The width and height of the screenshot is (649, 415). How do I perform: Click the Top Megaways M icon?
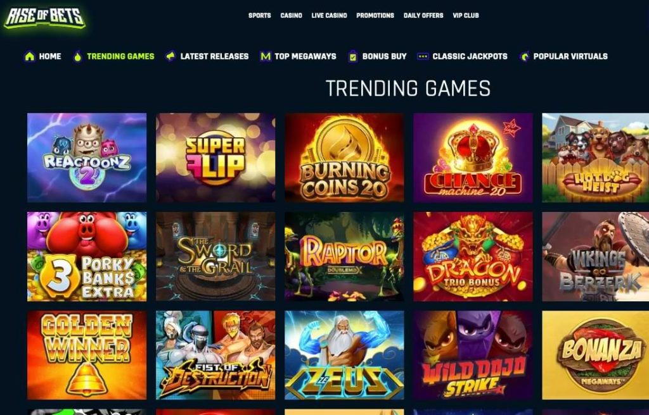click(266, 56)
